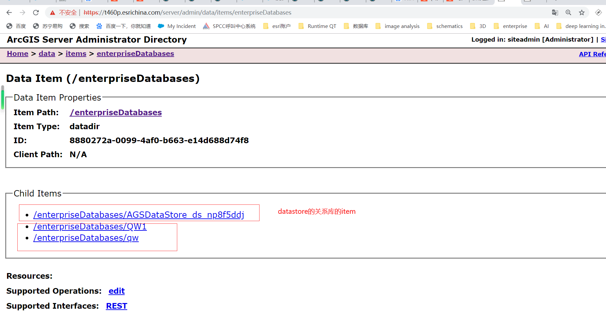Click the 不安全 warning triangle icon
Screen dimensions: 606x313
tap(53, 12)
